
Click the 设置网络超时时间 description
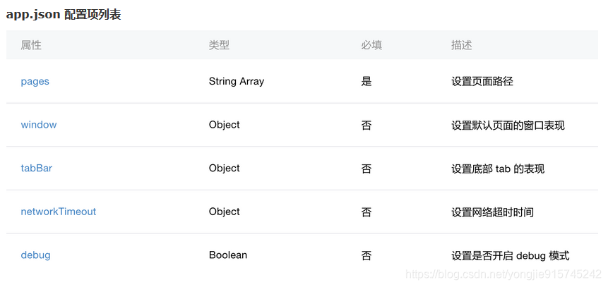(492, 212)
